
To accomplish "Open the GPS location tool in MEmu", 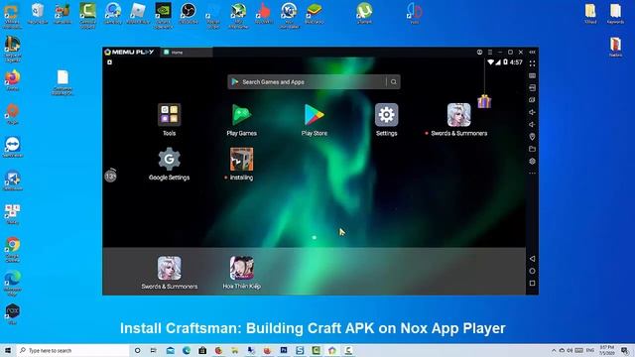I will click(x=532, y=137).
